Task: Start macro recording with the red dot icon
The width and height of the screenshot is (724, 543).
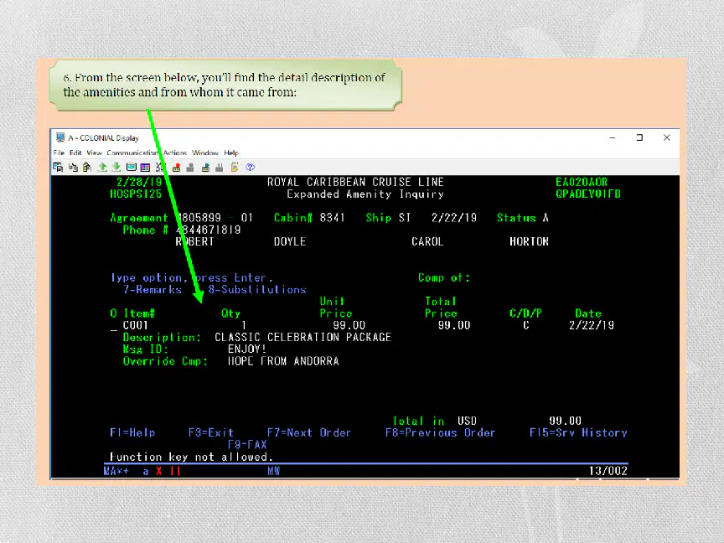Action: (x=176, y=167)
